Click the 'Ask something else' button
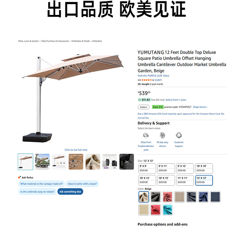Viewport: 227px width, 227px height. [70, 191]
